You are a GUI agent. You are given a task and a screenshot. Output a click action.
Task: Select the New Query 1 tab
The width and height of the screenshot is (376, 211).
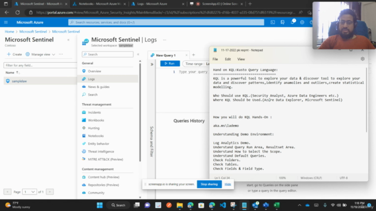(166, 55)
